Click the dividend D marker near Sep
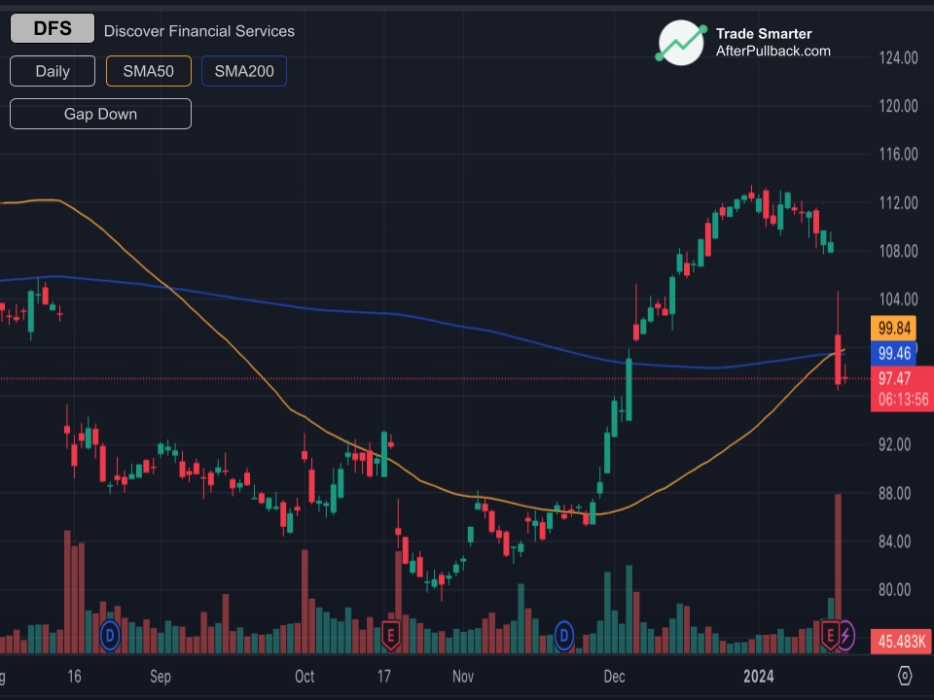This screenshot has height=700, width=934. pos(110,636)
